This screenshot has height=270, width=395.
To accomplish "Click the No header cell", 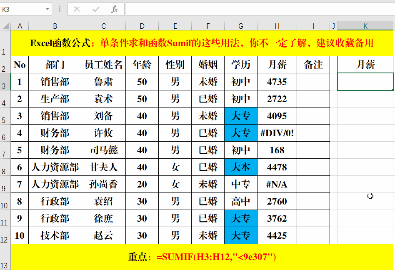I will pos(20,65).
